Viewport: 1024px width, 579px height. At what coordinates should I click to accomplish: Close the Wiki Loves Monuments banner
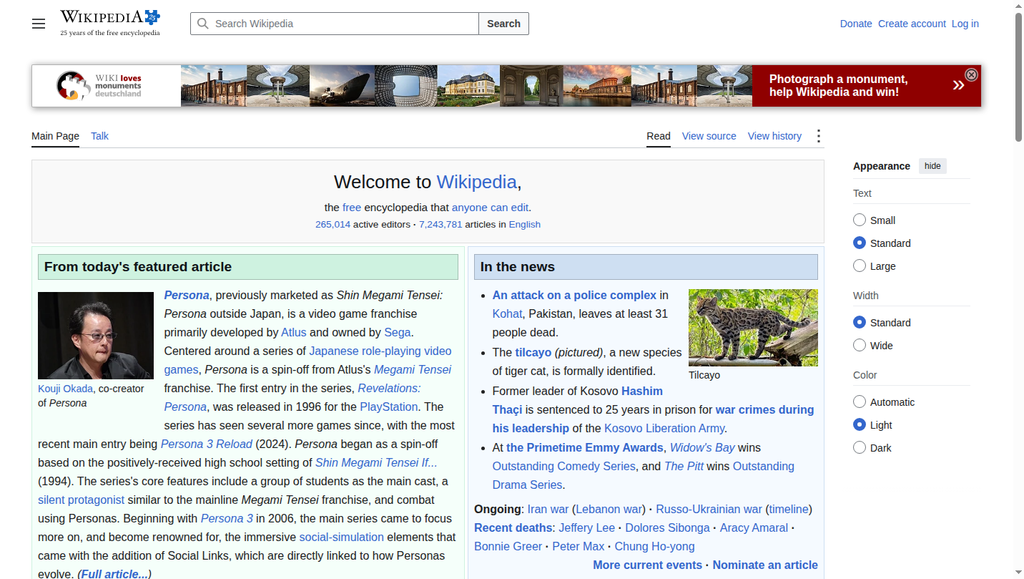pyautogui.click(x=971, y=74)
